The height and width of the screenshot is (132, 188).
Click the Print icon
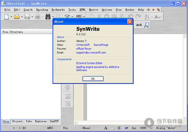38,17
